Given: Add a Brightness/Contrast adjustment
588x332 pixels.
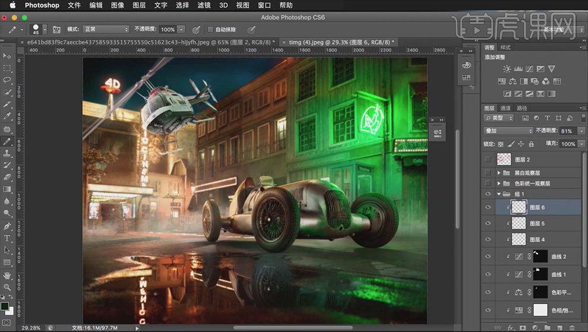Looking at the screenshot, I should [507, 69].
